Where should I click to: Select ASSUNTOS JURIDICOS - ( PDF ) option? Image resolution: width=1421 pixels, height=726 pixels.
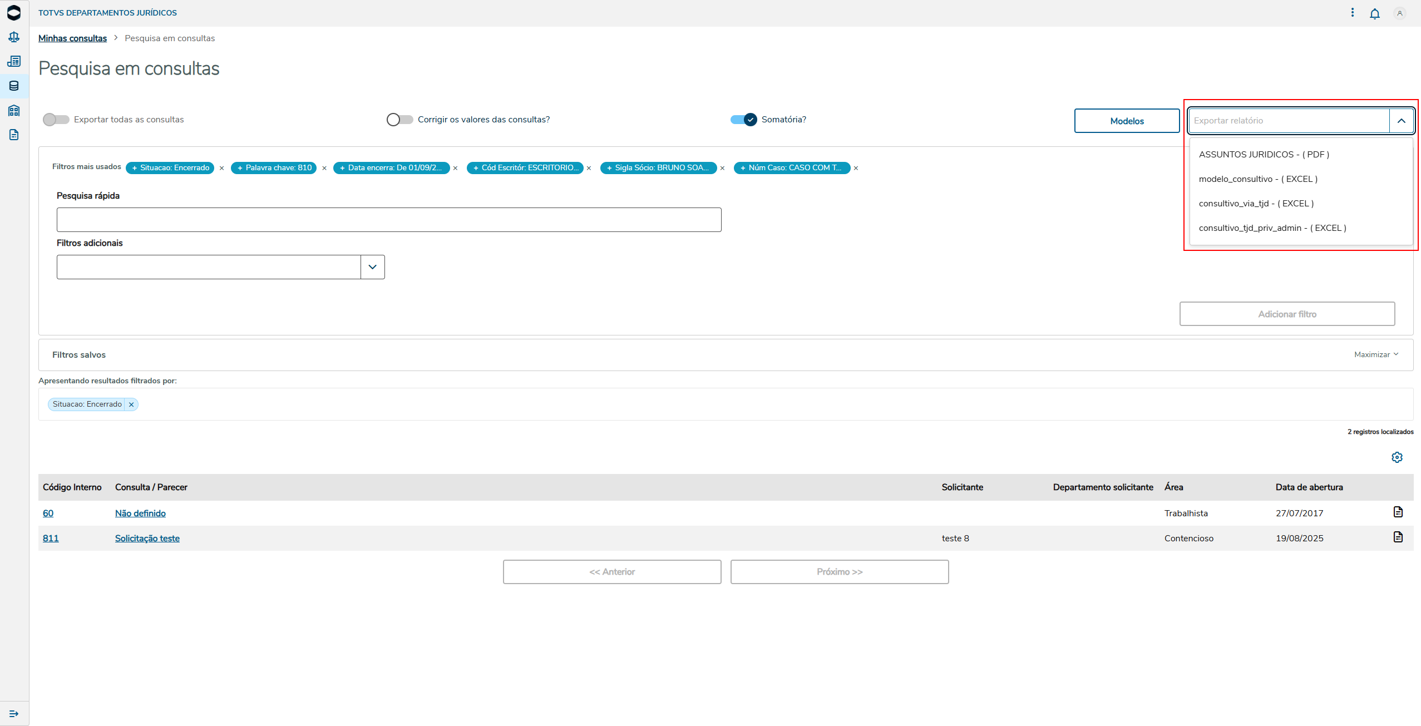(1264, 155)
